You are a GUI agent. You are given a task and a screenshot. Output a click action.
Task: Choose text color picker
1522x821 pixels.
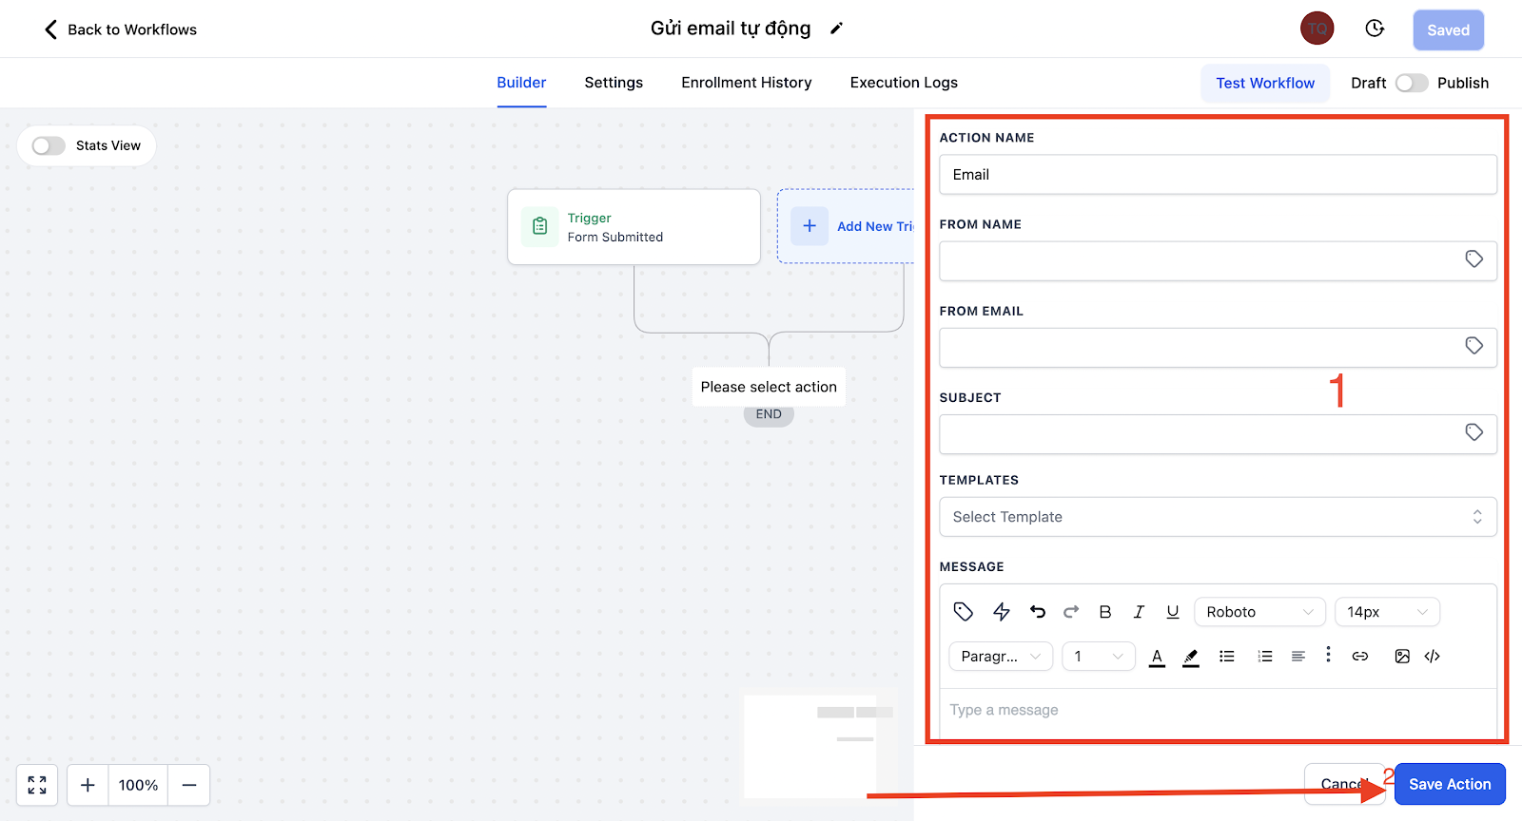pyautogui.click(x=1157, y=657)
